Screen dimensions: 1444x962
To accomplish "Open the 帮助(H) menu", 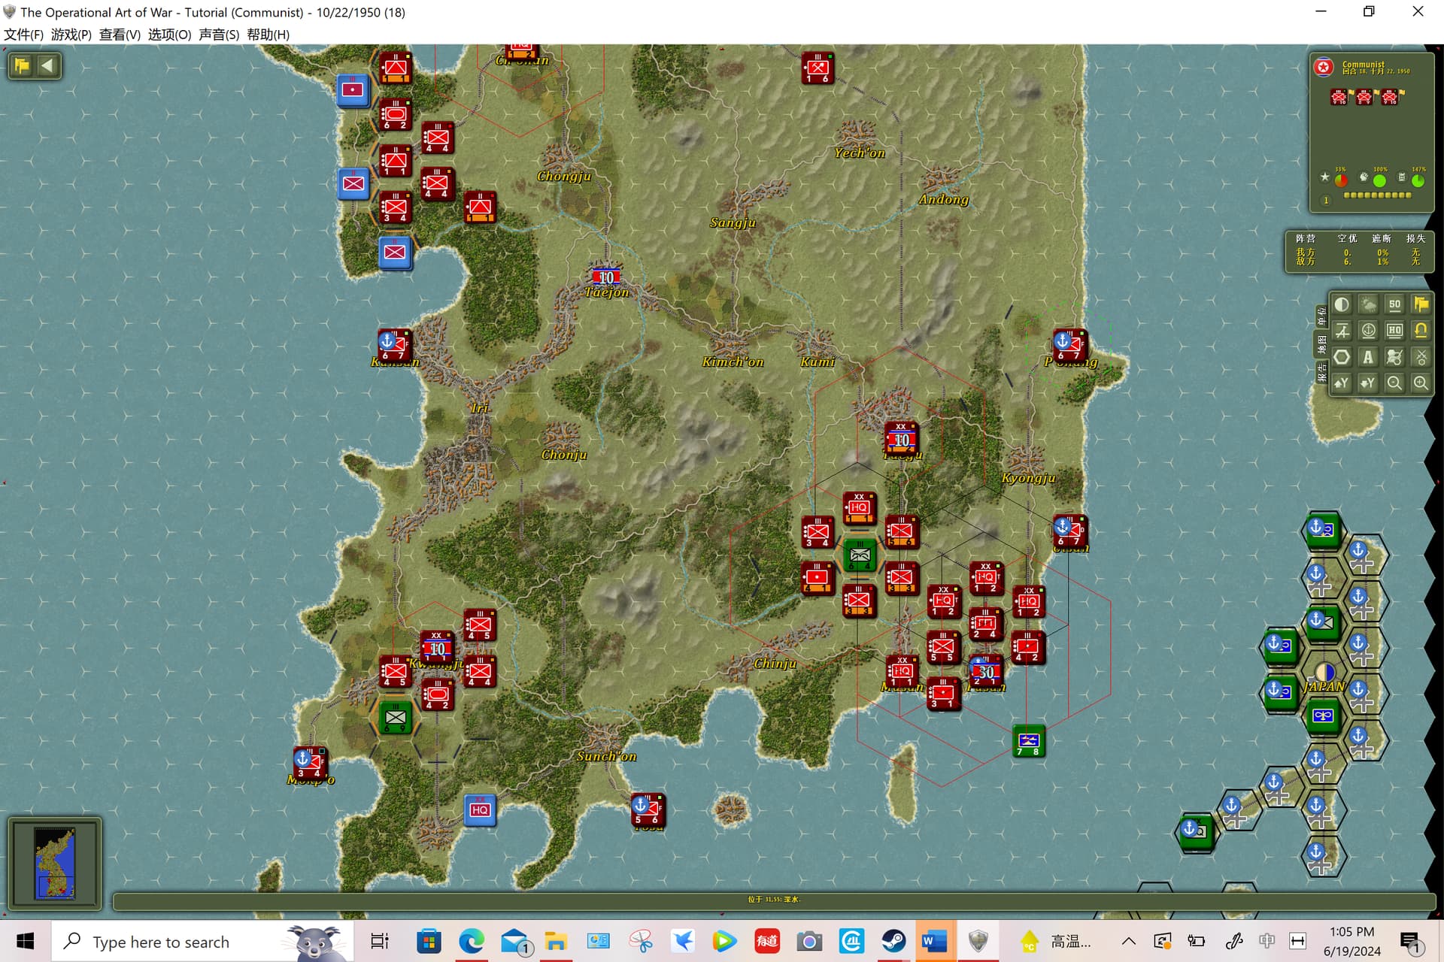I will tap(268, 35).
